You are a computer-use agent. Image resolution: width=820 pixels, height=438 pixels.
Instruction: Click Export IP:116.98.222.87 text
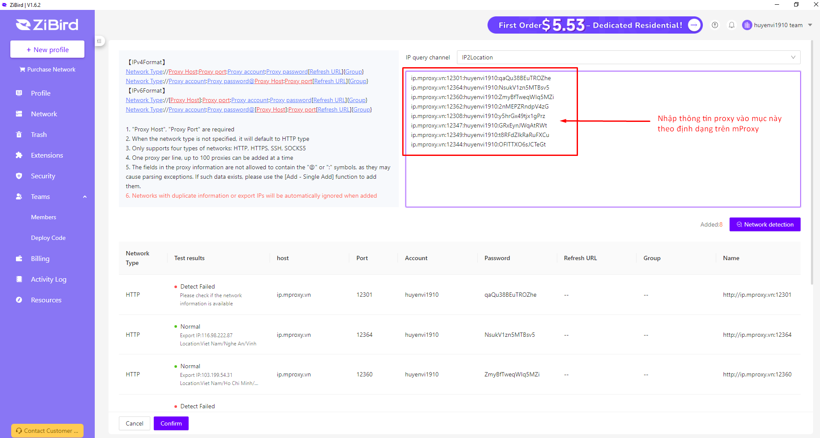(x=206, y=335)
